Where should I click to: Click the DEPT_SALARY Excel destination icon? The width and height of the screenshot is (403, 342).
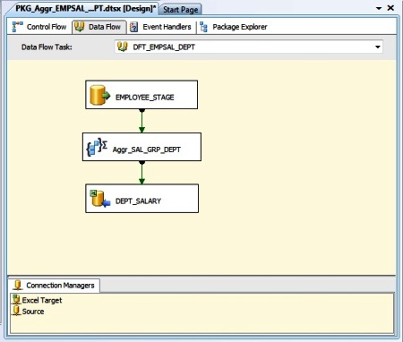[x=100, y=199]
